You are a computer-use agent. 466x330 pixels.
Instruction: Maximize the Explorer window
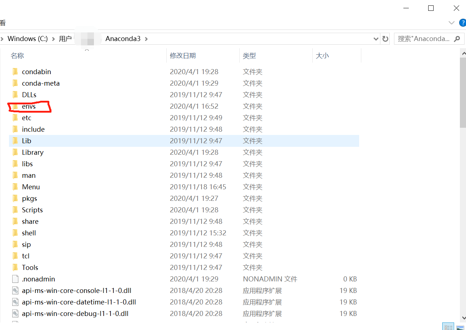coord(431,8)
